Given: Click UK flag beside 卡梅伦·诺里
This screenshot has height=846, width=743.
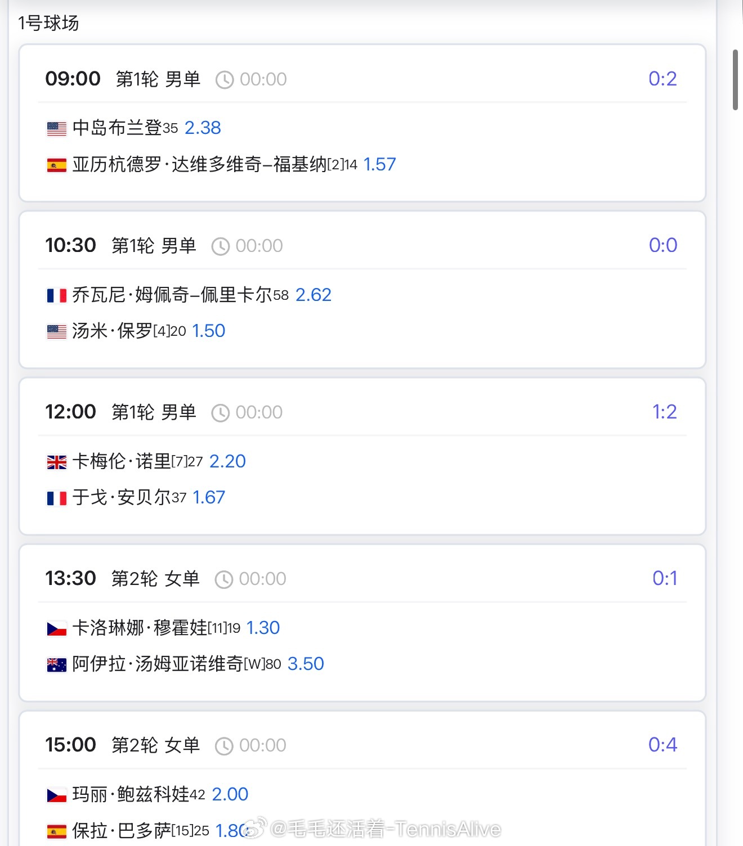Looking at the screenshot, I should [x=56, y=462].
